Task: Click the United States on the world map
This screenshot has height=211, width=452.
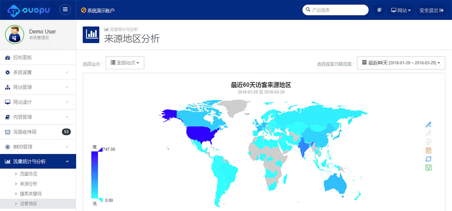Action: [x=201, y=134]
